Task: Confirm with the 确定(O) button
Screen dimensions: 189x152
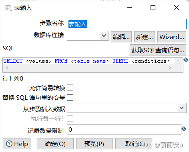Action: (55, 144)
